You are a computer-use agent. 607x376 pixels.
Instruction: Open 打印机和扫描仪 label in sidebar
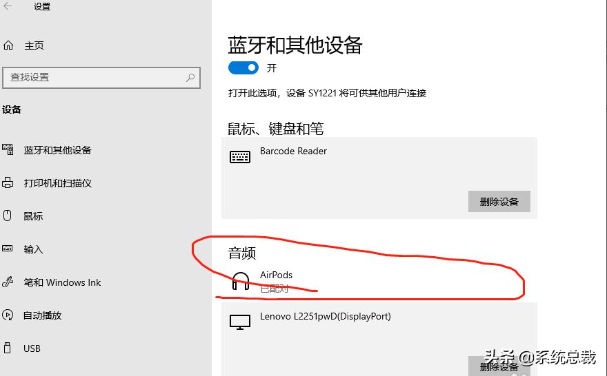58,183
